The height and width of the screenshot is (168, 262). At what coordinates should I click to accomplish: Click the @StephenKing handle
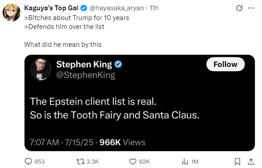click(86, 75)
